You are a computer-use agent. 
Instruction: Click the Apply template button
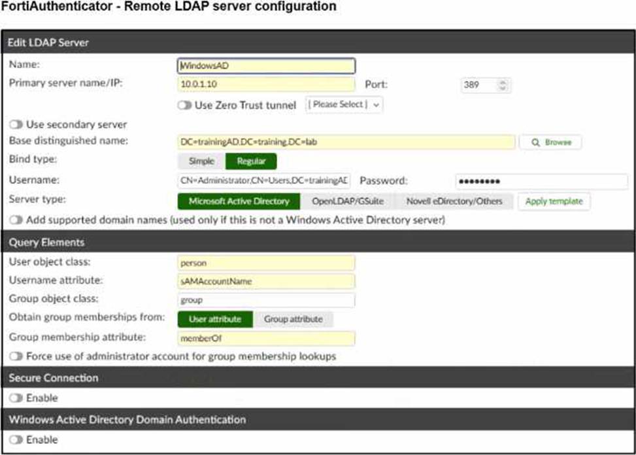point(554,201)
